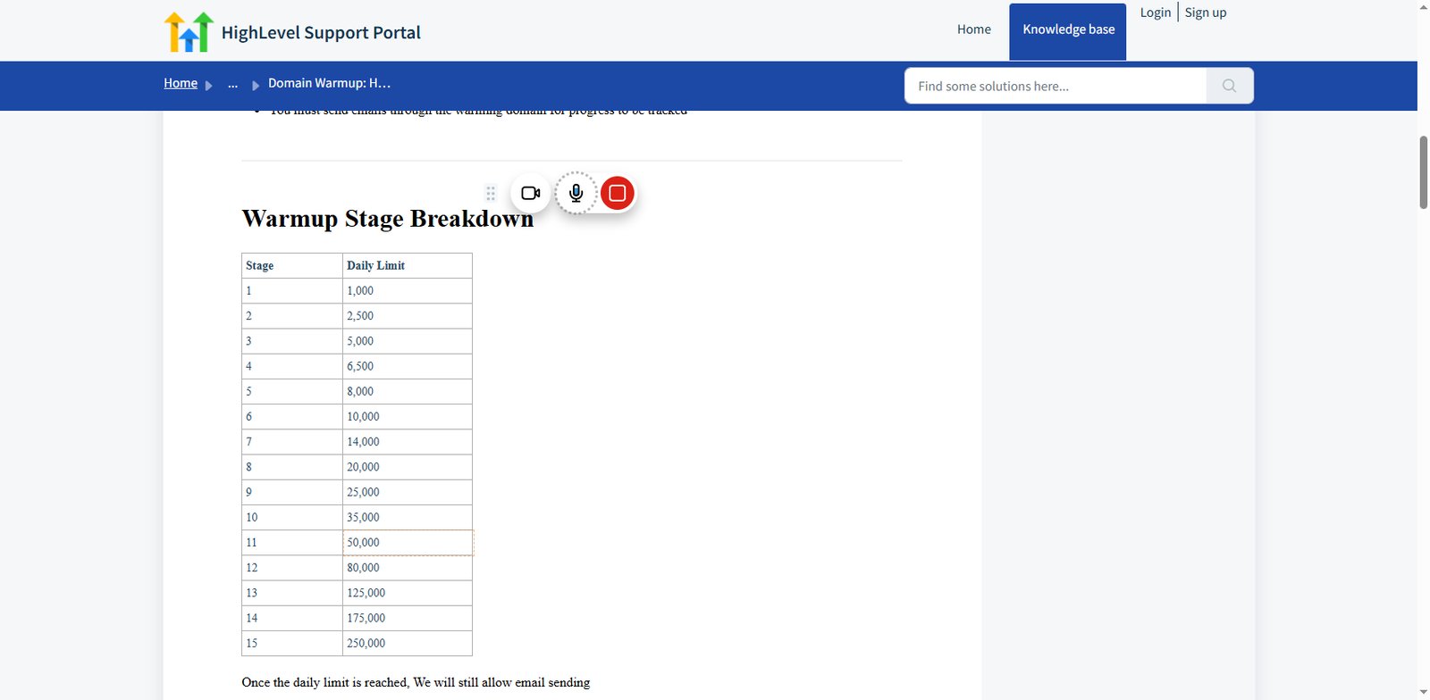Focus the Find some solutions search field
This screenshot has height=700, width=1430.
(x=1055, y=86)
